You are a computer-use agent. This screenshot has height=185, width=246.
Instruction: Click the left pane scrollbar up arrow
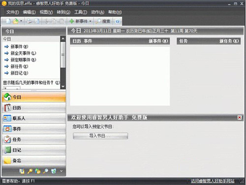(63, 39)
